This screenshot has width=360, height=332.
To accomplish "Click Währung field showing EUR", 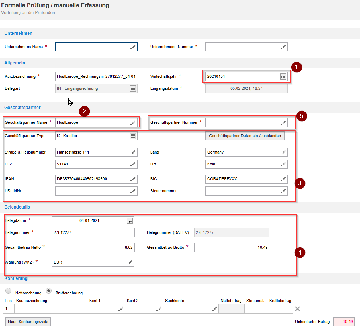I will [x=93, y=262].
